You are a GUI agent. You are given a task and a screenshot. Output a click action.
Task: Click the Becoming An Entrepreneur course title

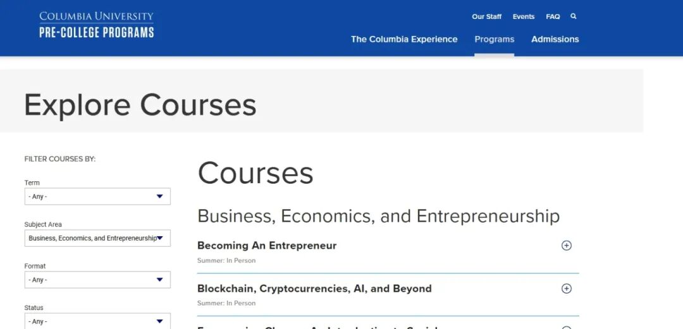tap(267, 246)
